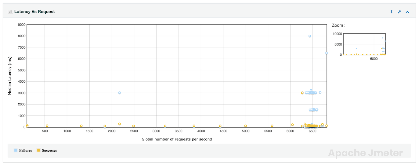Image resolution: width=419 pixels, height=165 pixels.
Task: Click the success point near 2500 requests
Action: point(133,126)
